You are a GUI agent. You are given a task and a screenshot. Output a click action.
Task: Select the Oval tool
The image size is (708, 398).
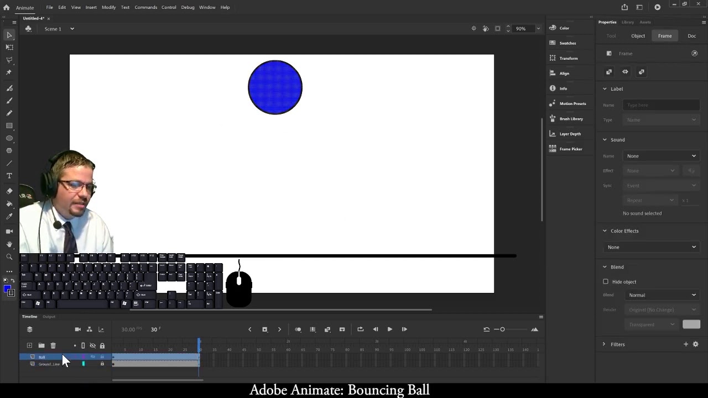(x=9, y=138)
